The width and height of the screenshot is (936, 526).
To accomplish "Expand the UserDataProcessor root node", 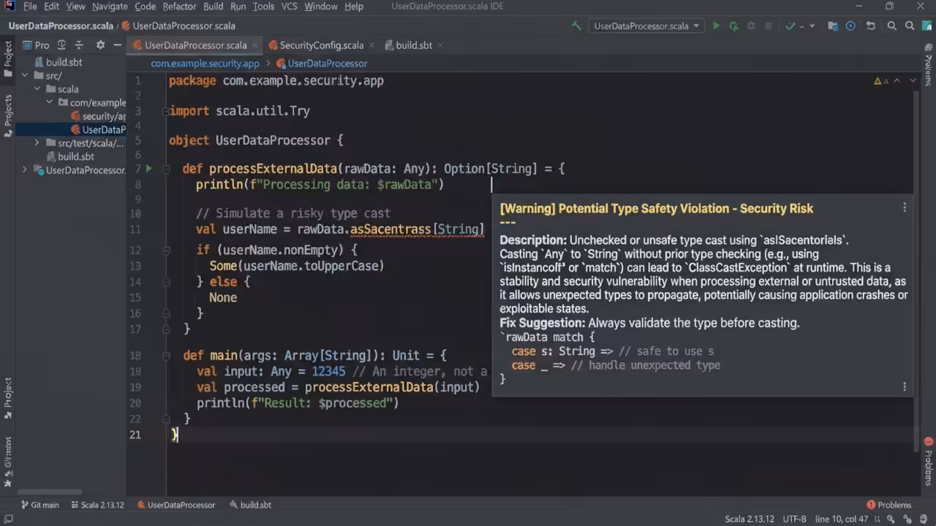I will tap(25, 170).
